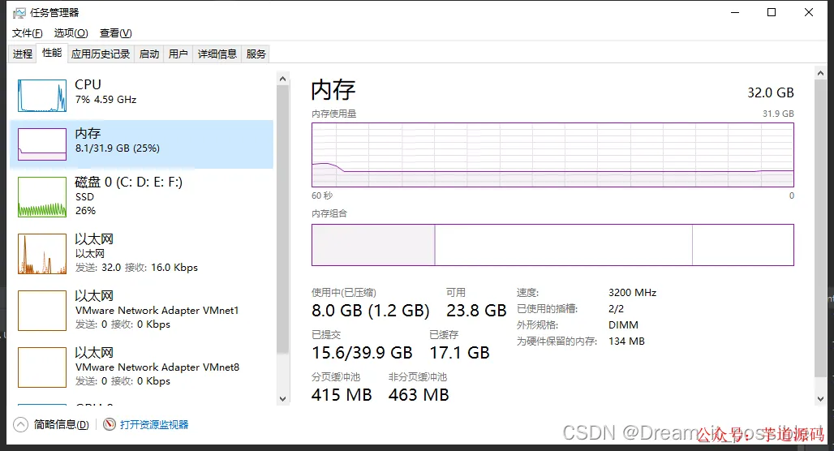Click the Task Manager title bar icon
Viewport: 834px width, 451px height.
[19, 13]
